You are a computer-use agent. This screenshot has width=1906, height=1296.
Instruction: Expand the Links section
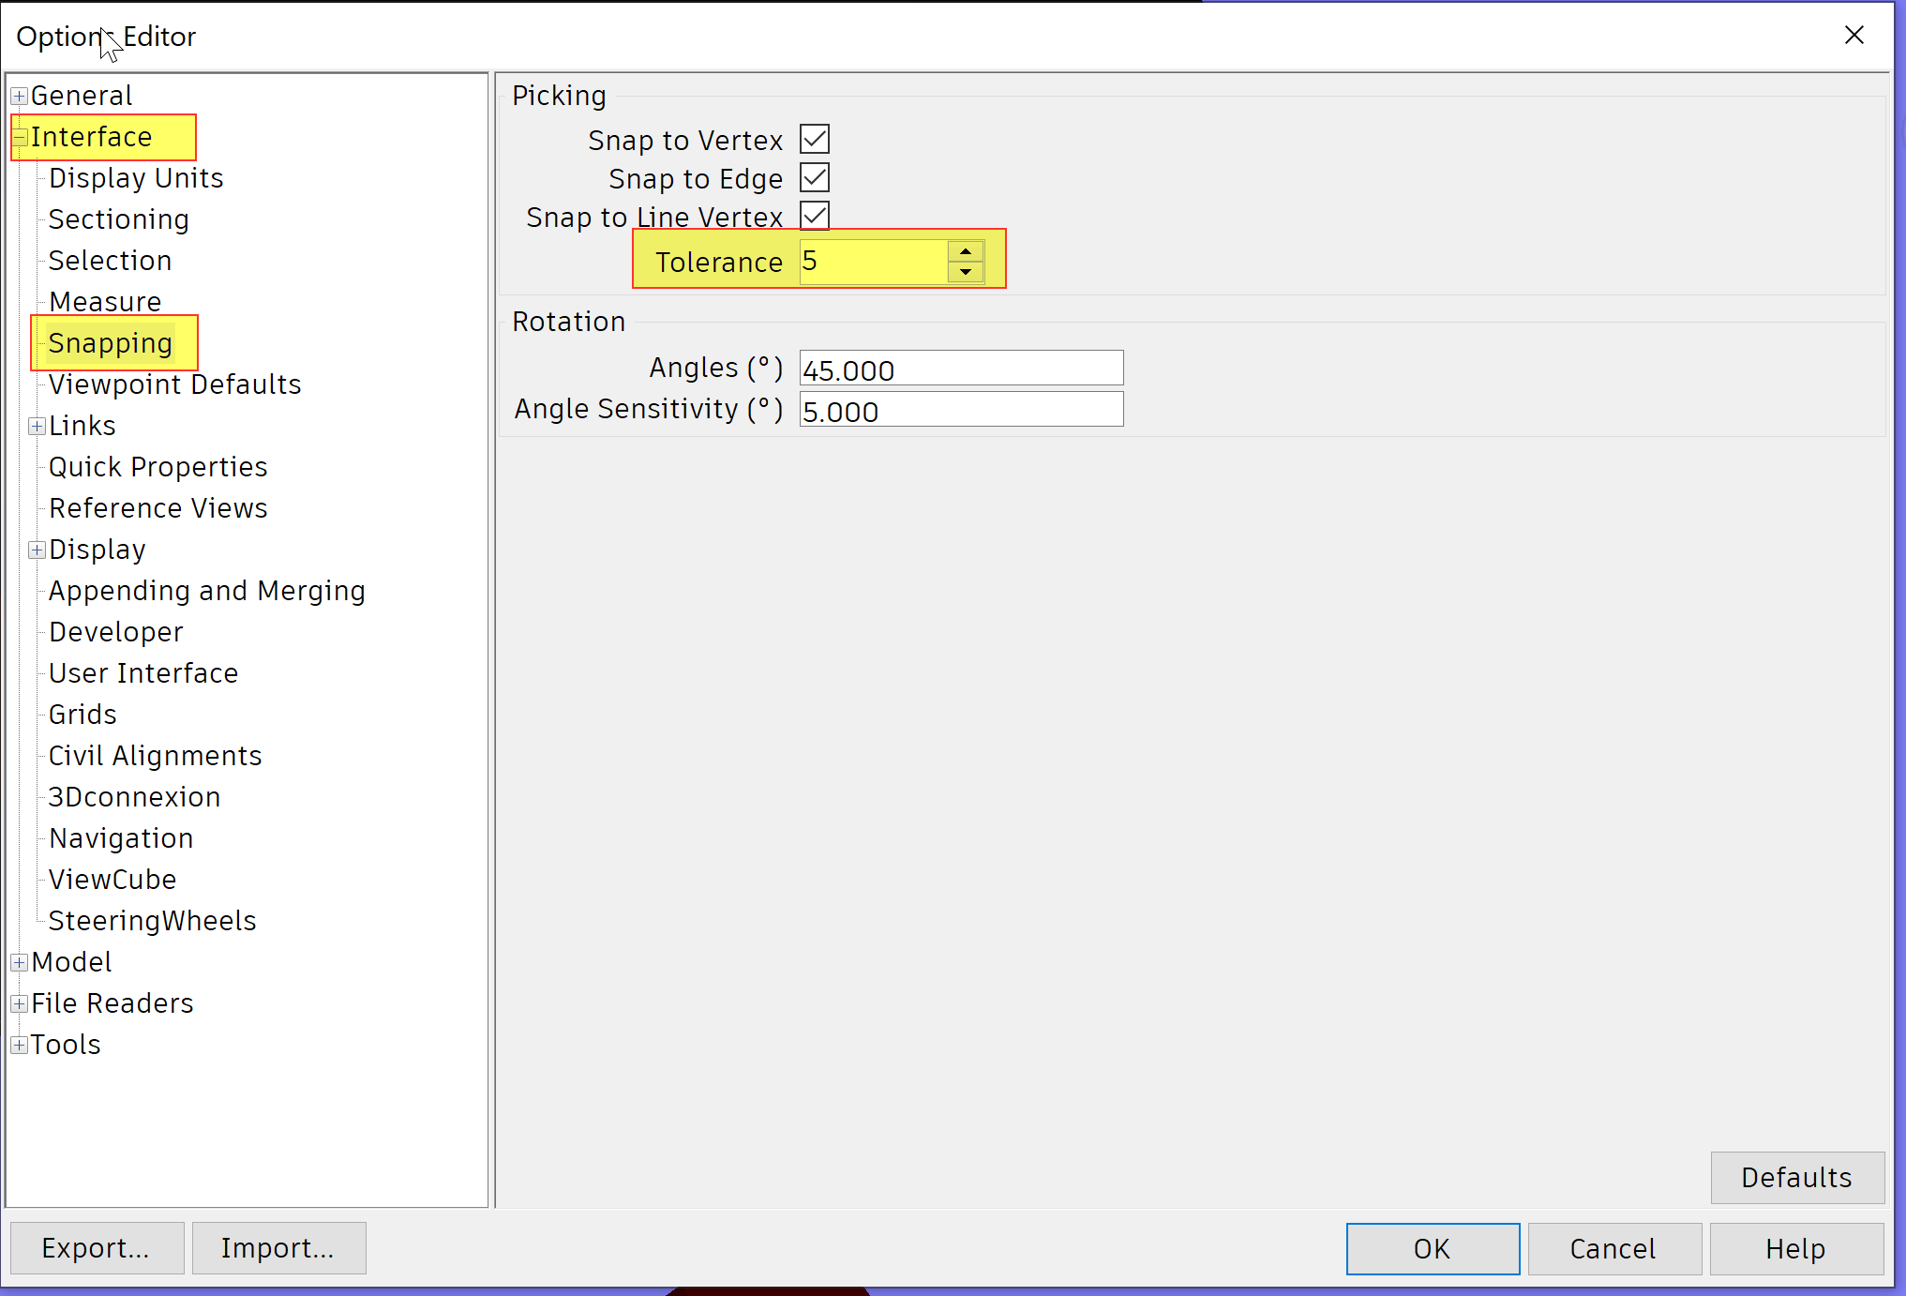pyautogui.click(x=37, y=425)
